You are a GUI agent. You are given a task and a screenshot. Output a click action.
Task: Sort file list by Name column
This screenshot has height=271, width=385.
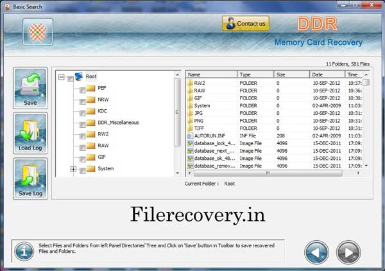tap(211, 74)
